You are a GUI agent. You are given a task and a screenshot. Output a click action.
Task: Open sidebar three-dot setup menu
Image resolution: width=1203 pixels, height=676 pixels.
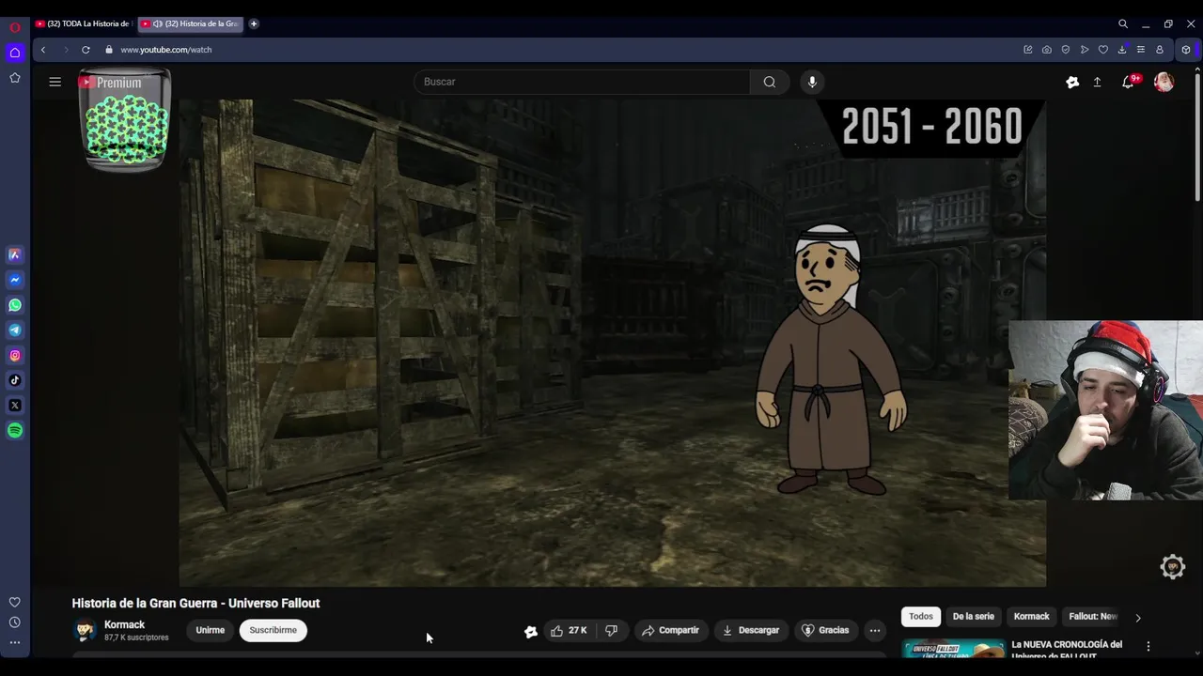15,643
